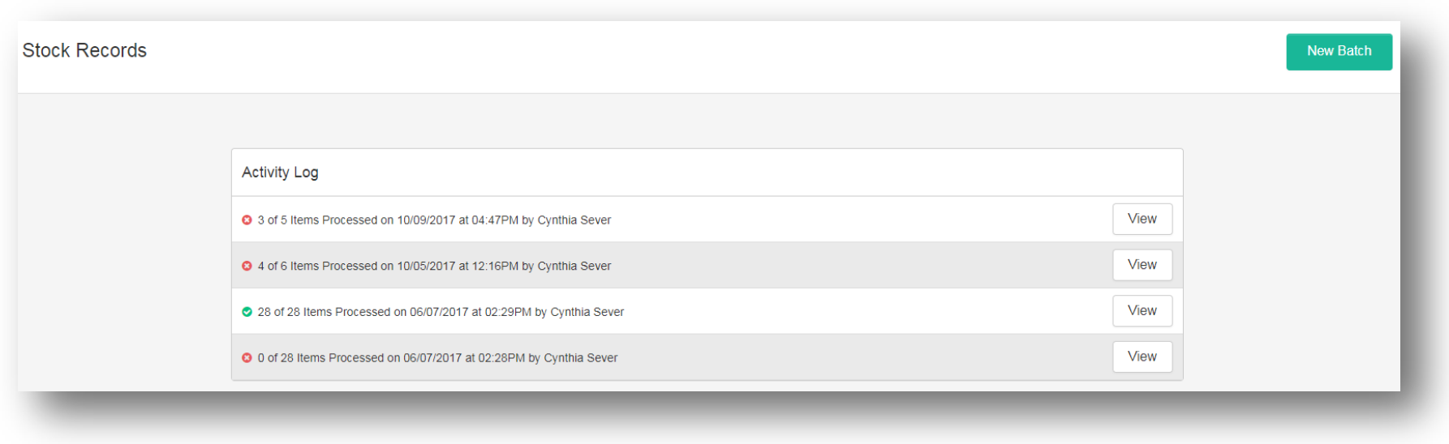This screenshot has width=1449, height=444.
Task: Click the Activity Log panel heading
Action: pos(280,172)
